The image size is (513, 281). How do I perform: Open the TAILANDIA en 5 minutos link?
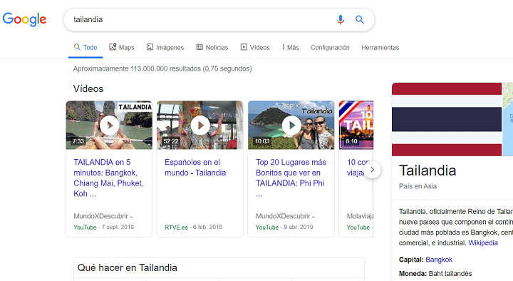108,178
